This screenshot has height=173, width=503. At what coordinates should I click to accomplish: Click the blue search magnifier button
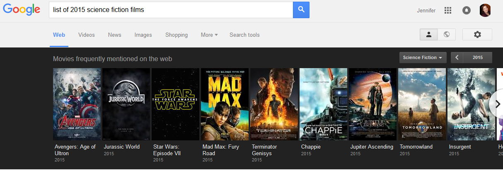tap(301, 10)
